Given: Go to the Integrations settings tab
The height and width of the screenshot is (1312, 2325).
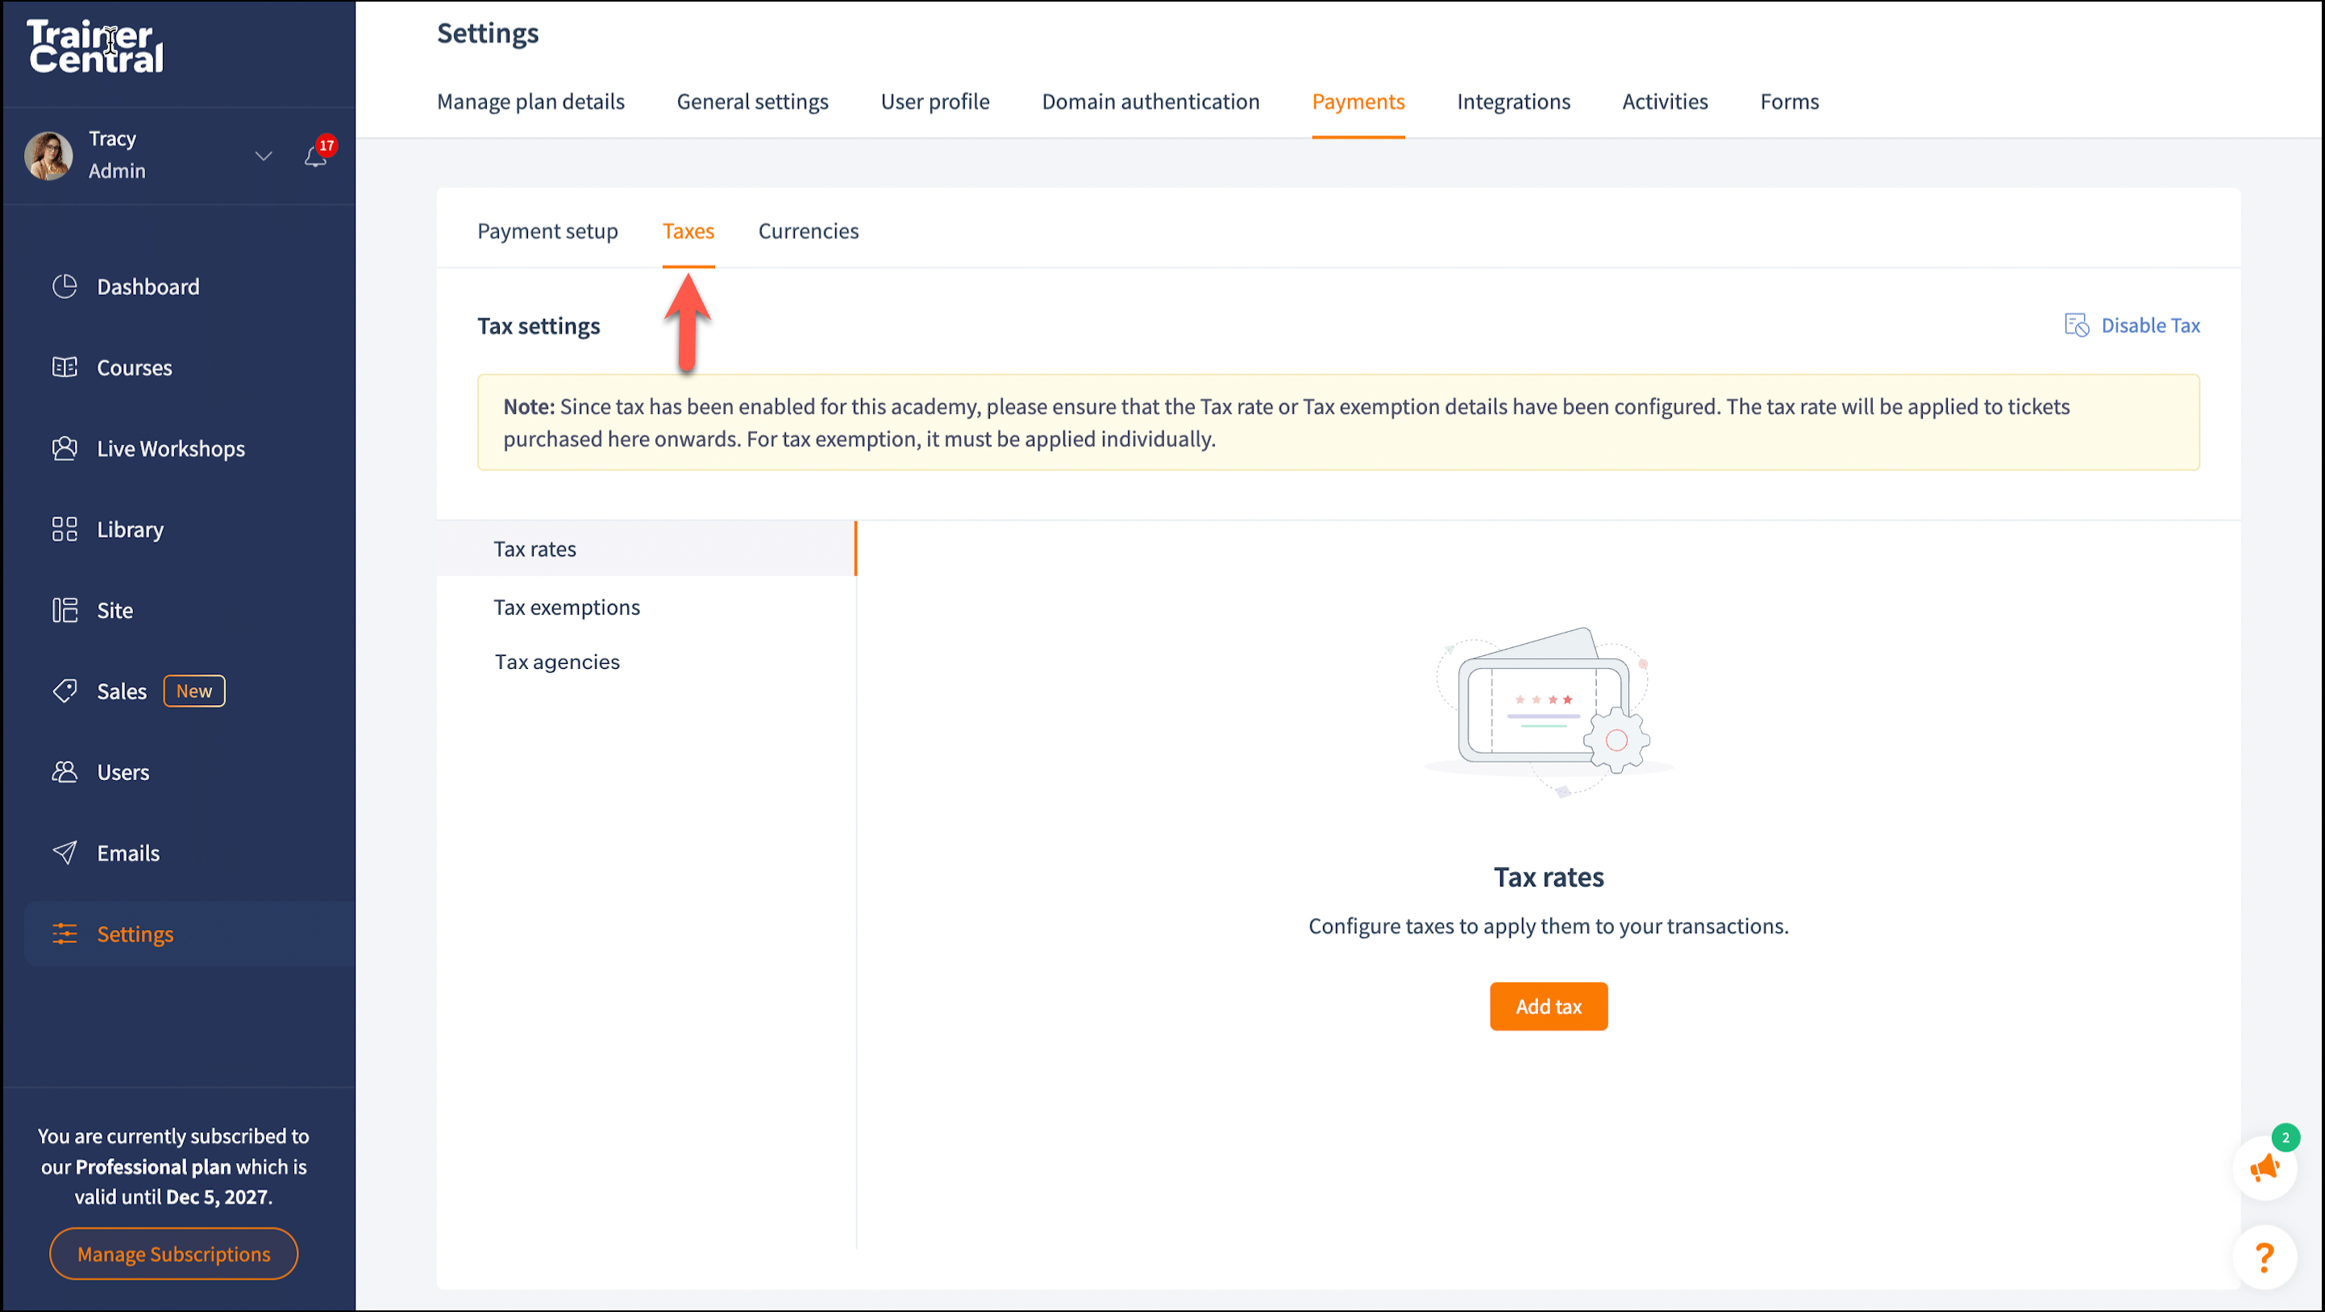Looking at the screenshot, I should point(1512,101).
